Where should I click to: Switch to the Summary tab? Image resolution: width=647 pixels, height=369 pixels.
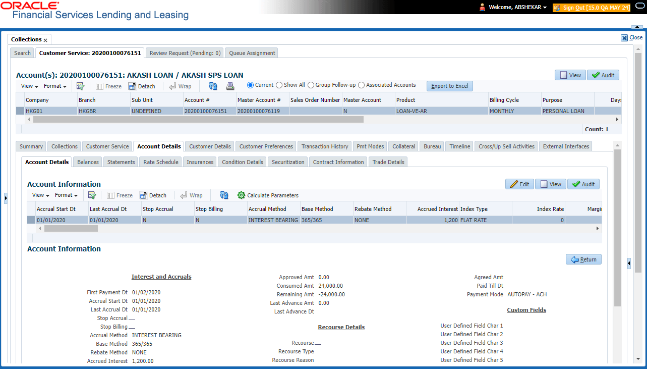31,146
